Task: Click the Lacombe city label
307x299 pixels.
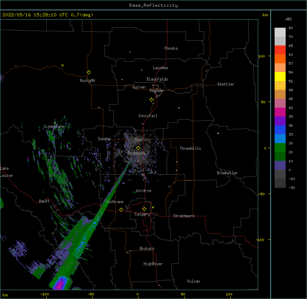Action: tap(160, 68)
